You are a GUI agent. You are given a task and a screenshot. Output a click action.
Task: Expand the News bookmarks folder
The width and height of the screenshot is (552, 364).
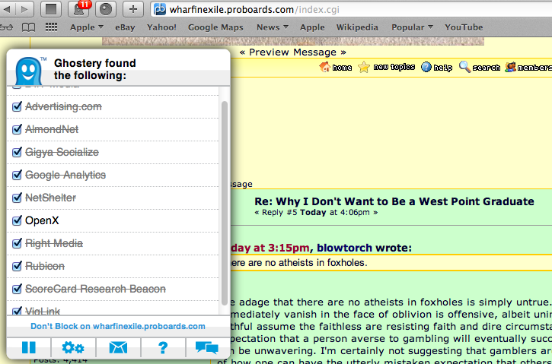pos(272,27)
